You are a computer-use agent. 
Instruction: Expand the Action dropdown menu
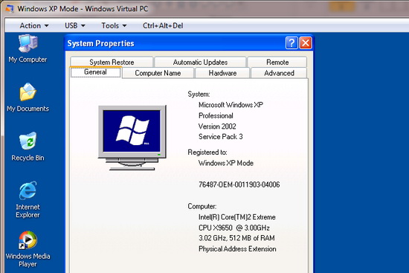click(x=34, y=25)
